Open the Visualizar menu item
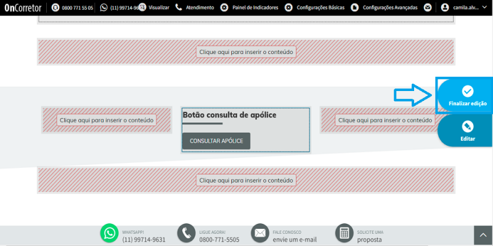The height and width of the screenshot is (246, 493). pos(158,7)
